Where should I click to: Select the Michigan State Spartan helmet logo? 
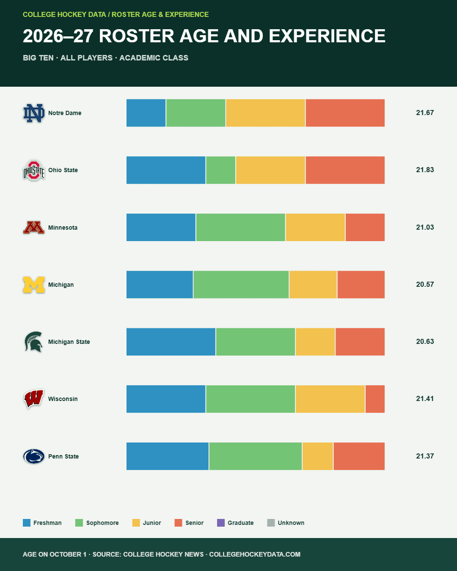[34, 342]
